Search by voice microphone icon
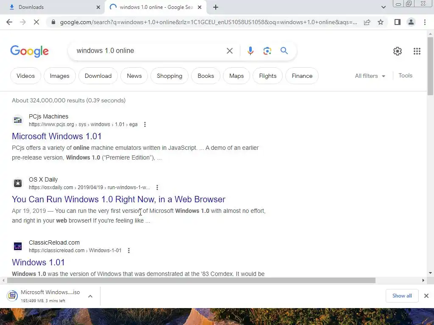Screen dimensions: 434x325 (250, 51)
